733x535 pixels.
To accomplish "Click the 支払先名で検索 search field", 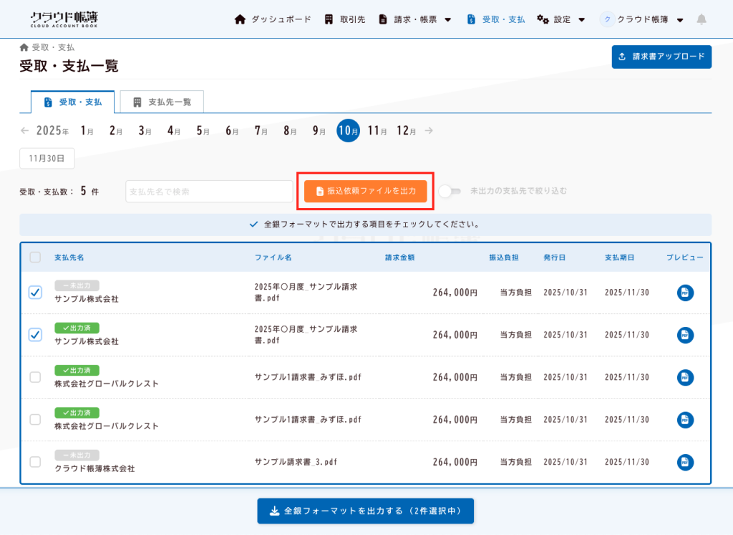I will (x=209, y=191).
